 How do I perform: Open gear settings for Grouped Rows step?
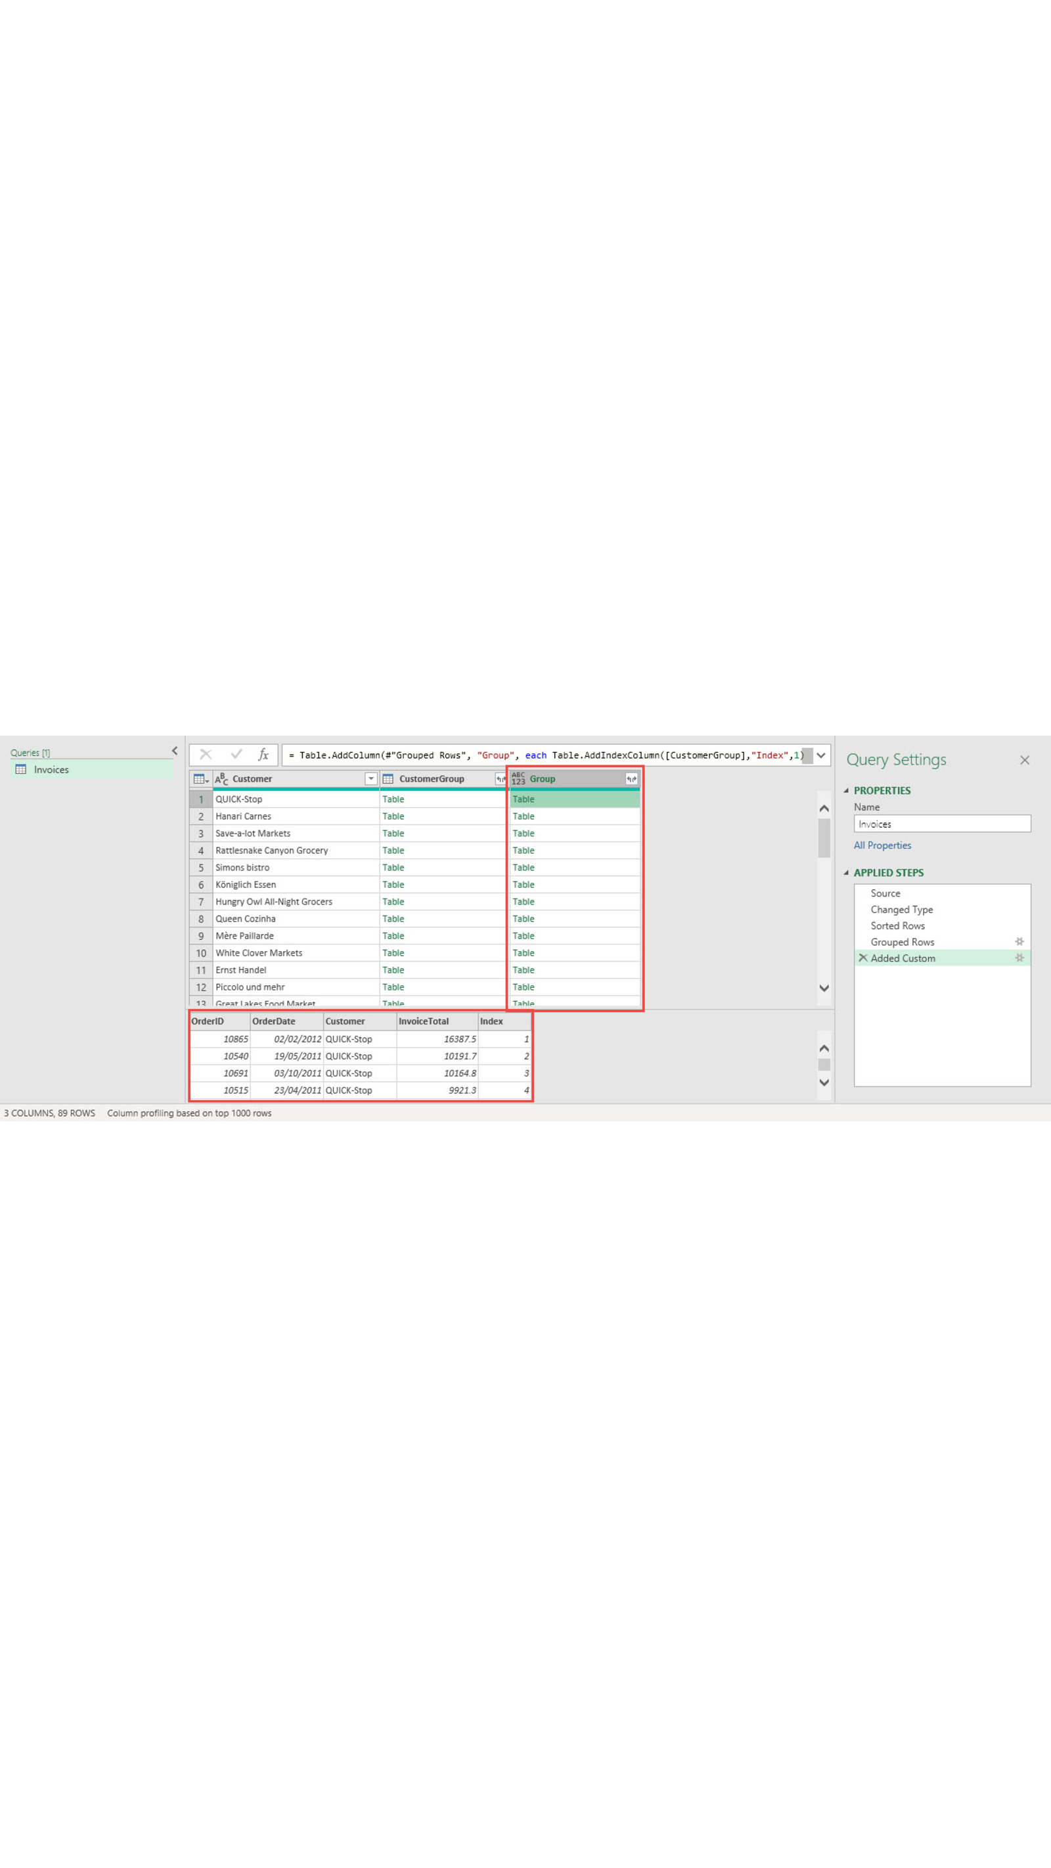[1019, 942]
